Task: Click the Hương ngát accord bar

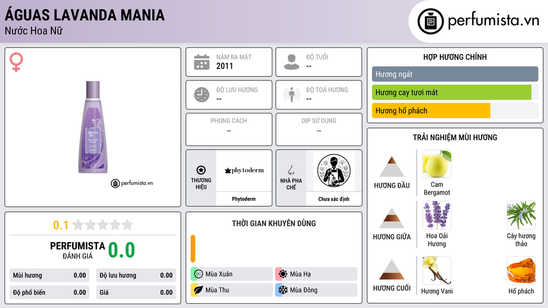Action: coord(455,74)
